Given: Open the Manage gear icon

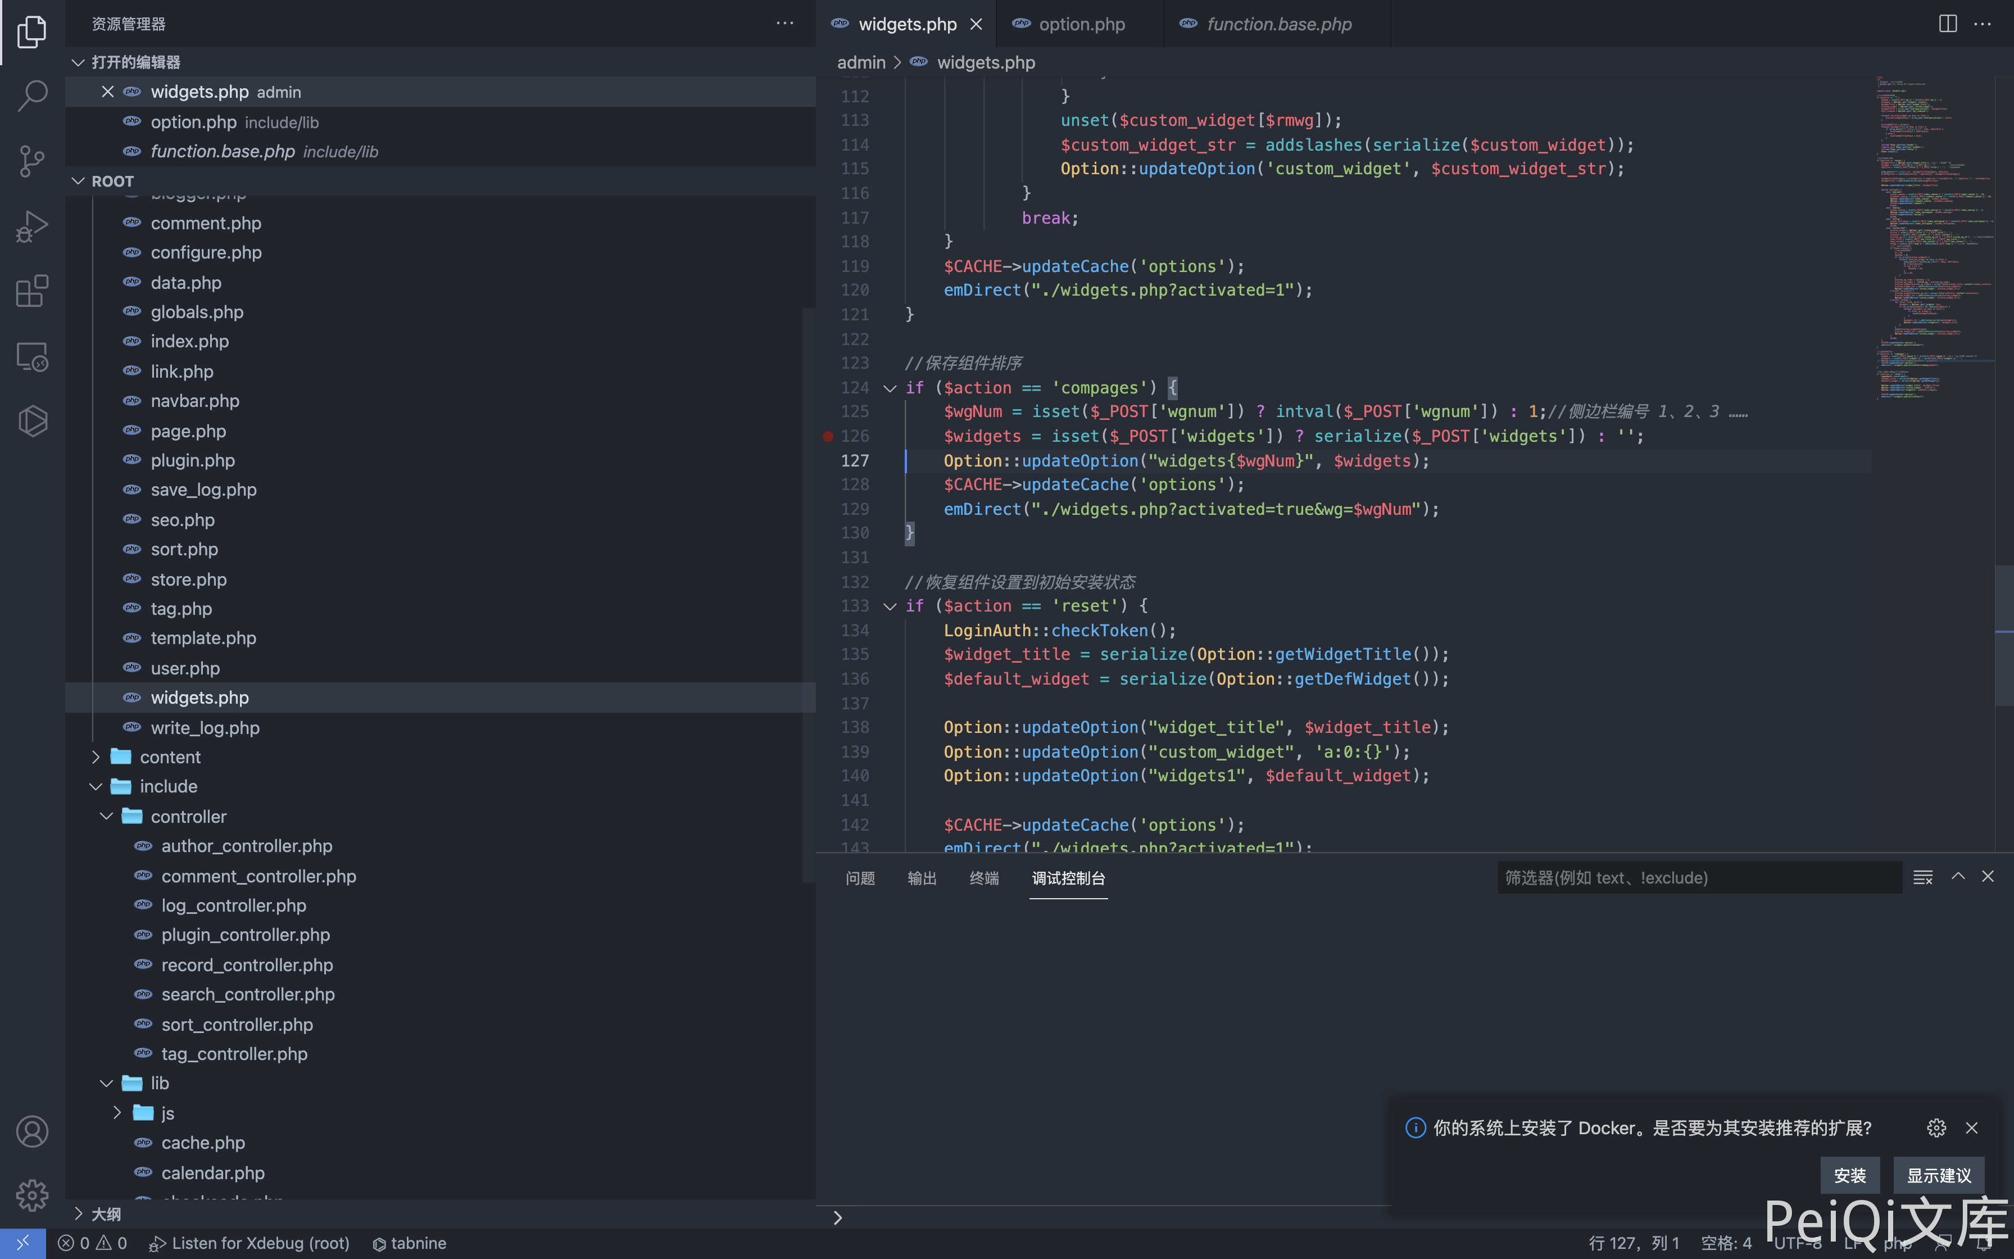Looking at the screenshot, I should click(x=31, y=1195).
